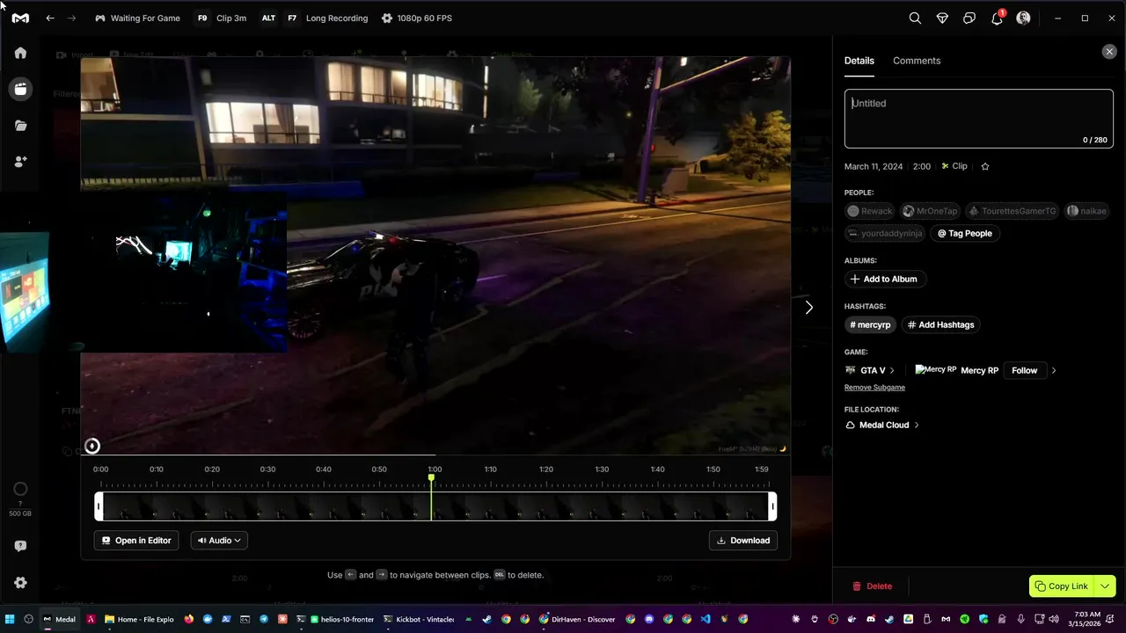Click the Tag People button
Viewport: 1126px width, 633px height.
965,233
